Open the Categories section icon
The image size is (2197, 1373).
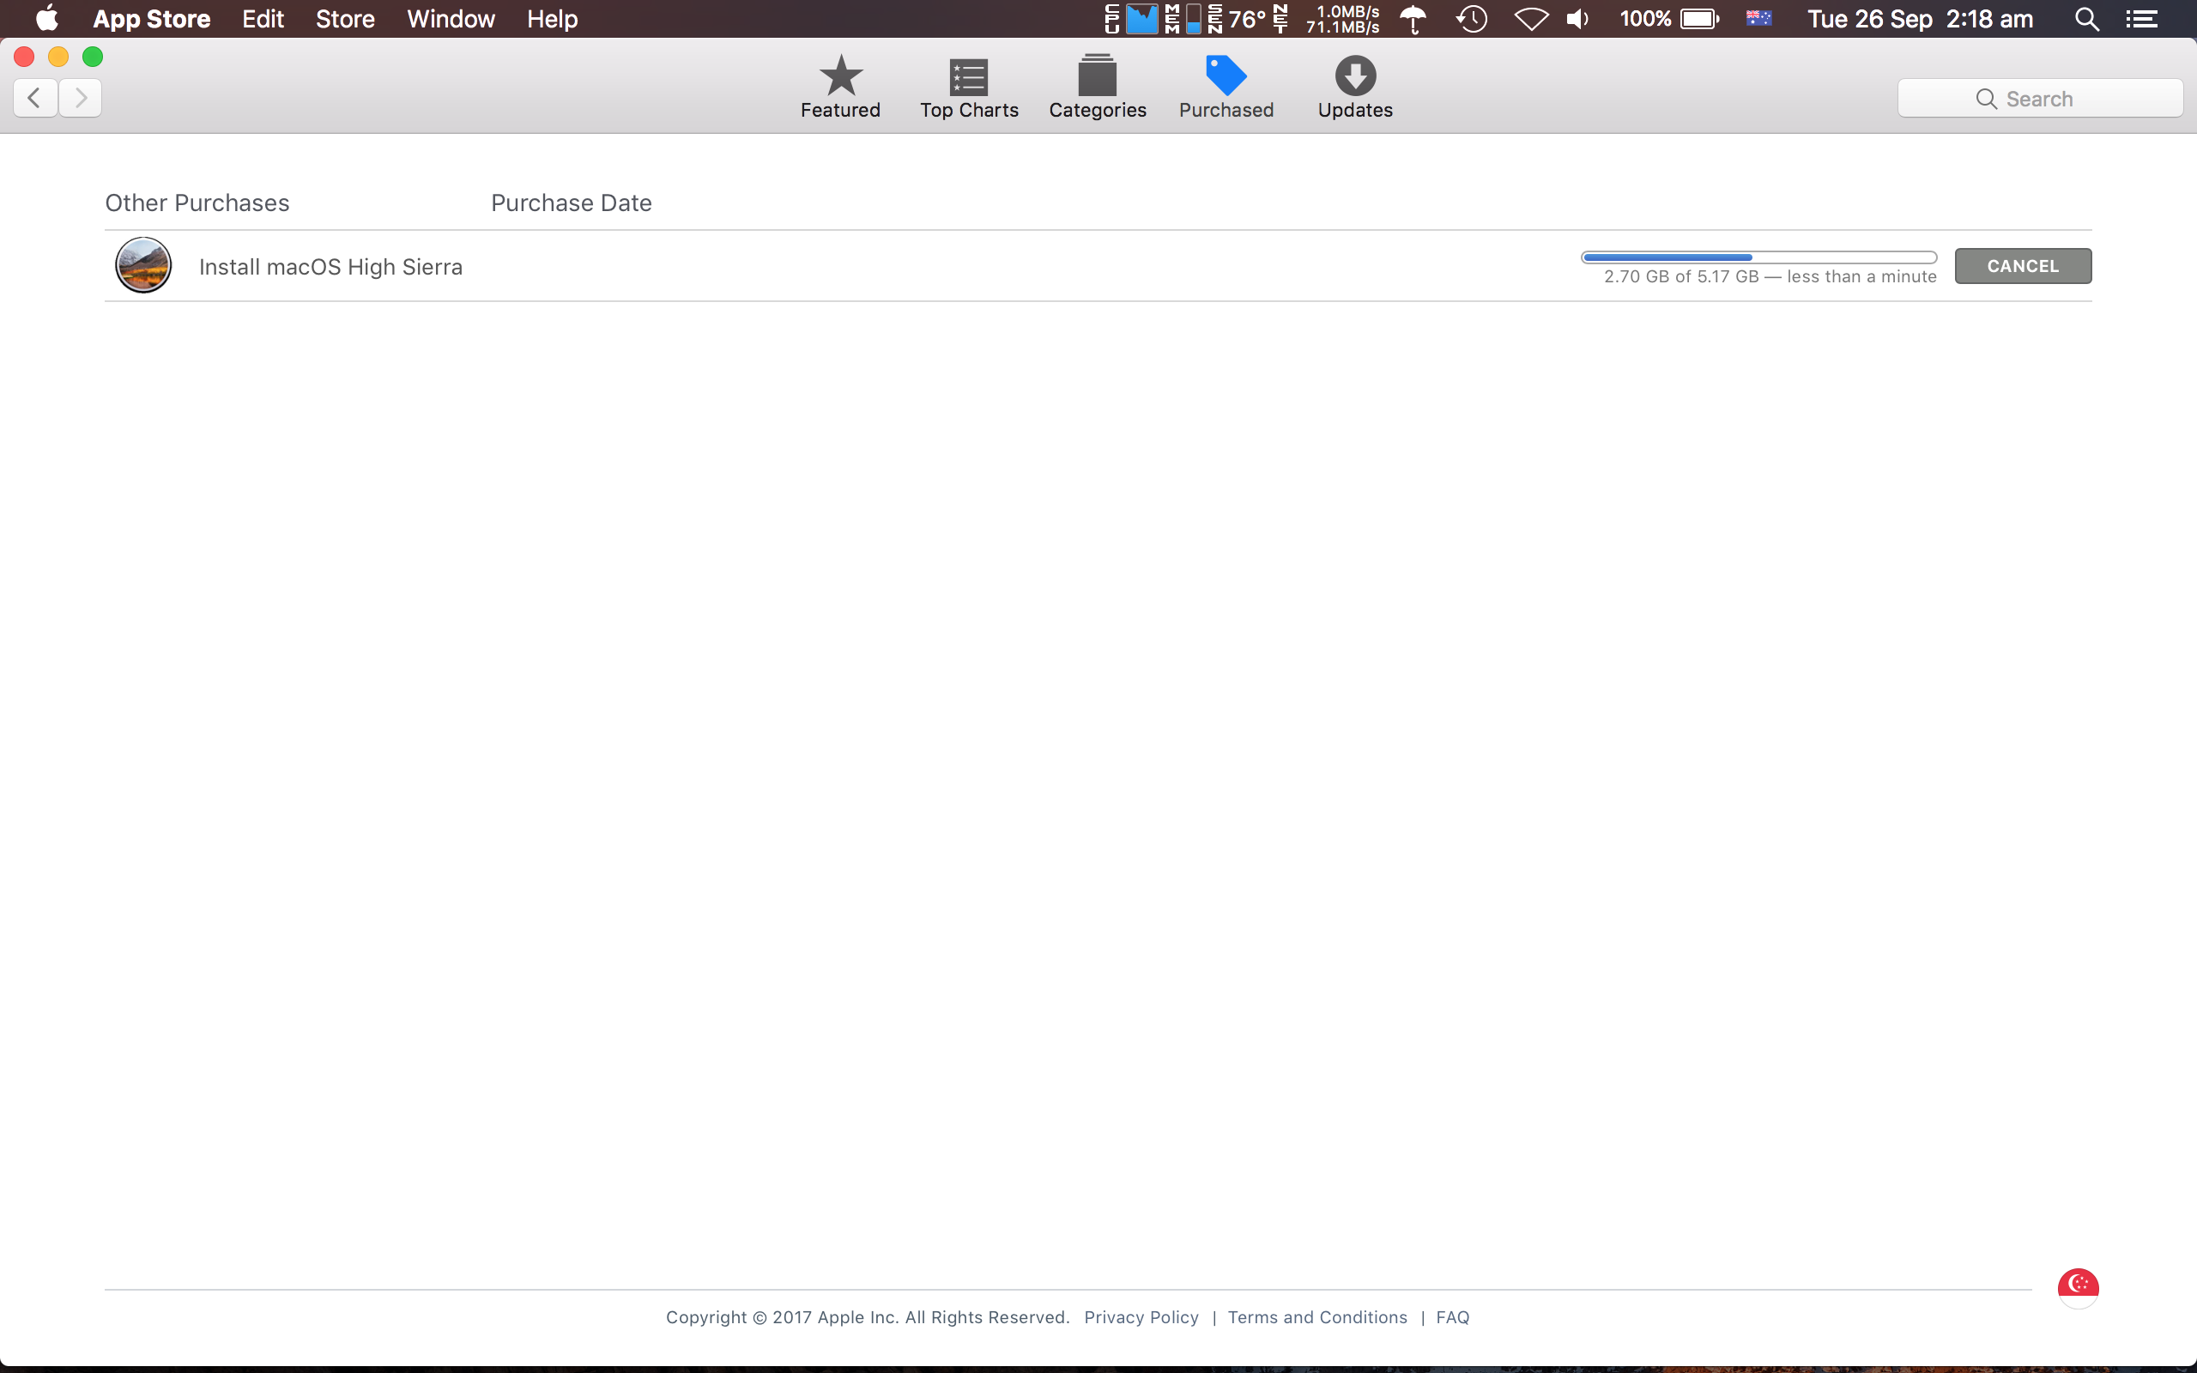click(1097, 76)
